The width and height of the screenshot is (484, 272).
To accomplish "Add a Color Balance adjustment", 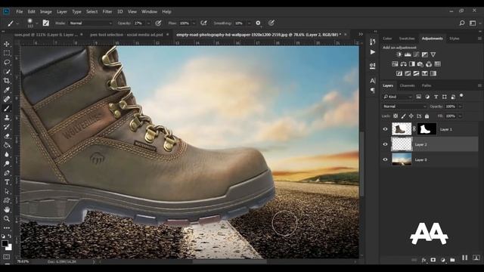I will click(x=403, y=64).
